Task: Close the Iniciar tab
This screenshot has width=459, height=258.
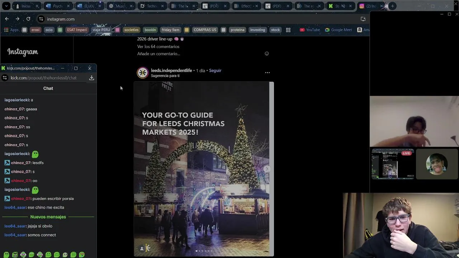Action: (37, 6)
